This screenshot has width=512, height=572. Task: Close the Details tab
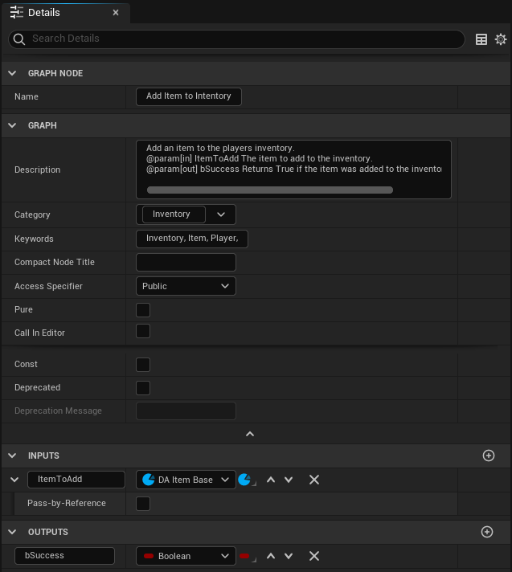(116, 13)
